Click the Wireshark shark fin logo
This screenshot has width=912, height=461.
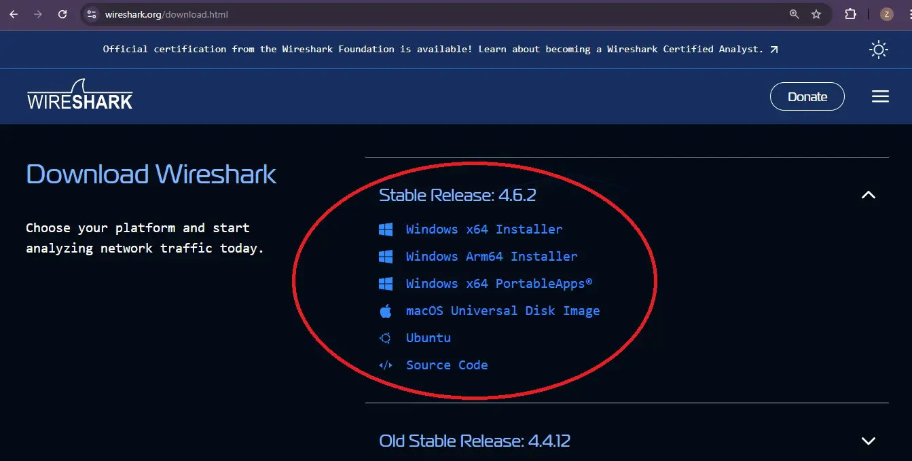click(x=79, y=95)
